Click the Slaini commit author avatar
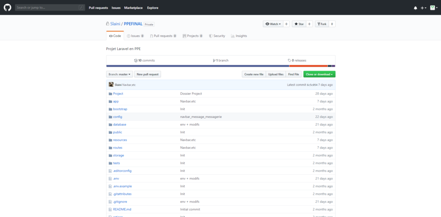 coord(111,84)
